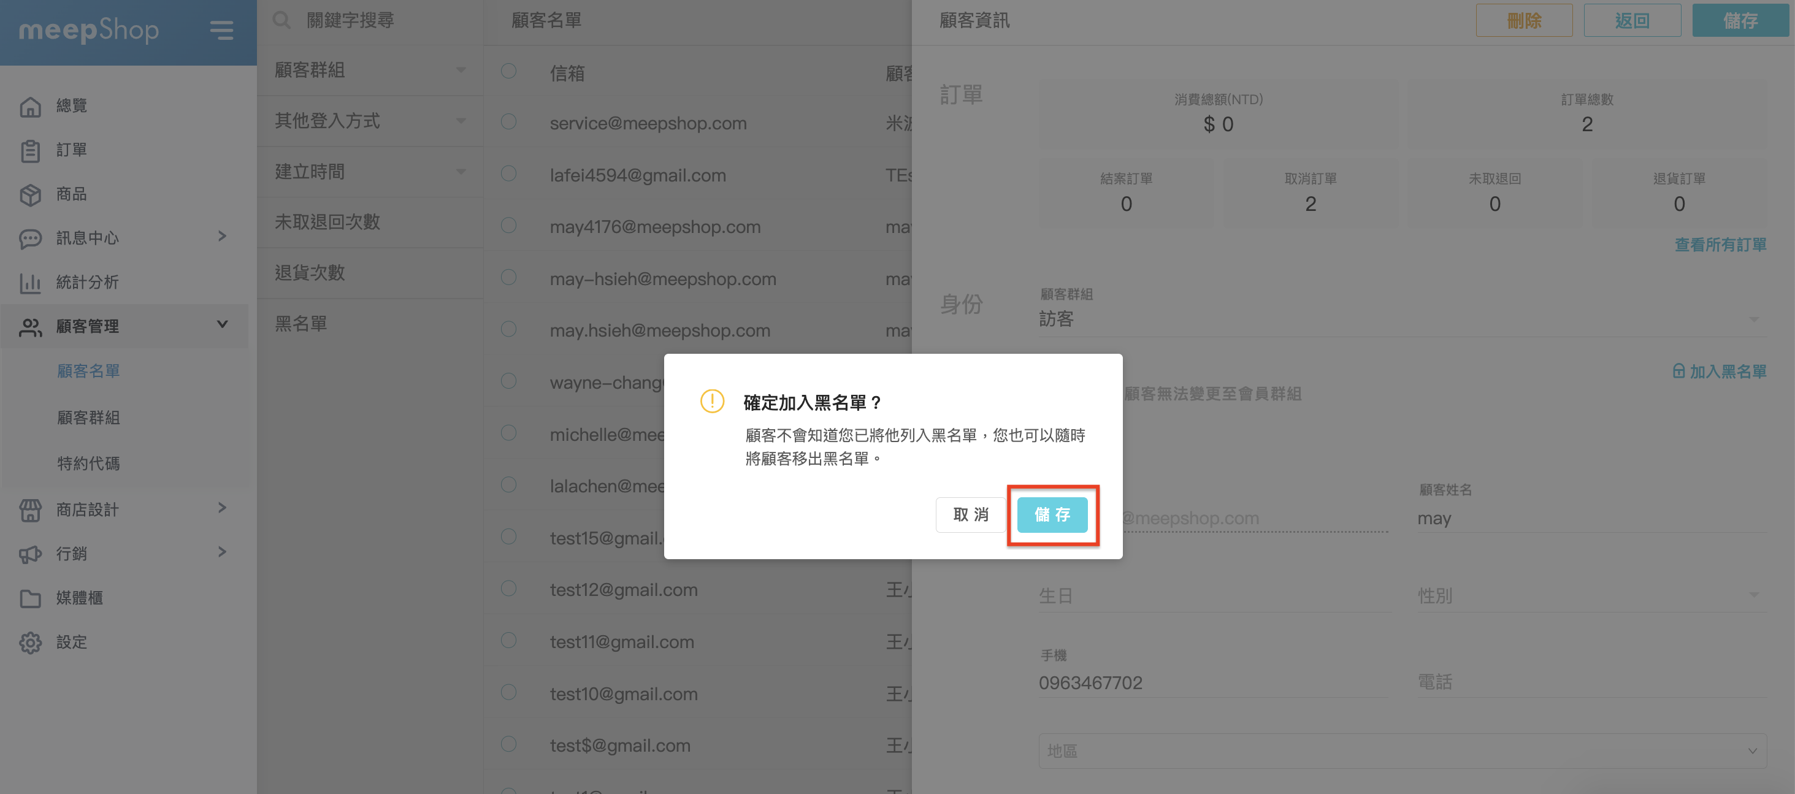Select the radio for service@meepshop.com
The height and width of the screenshot is (794, 1795).
tap(508, 122)
